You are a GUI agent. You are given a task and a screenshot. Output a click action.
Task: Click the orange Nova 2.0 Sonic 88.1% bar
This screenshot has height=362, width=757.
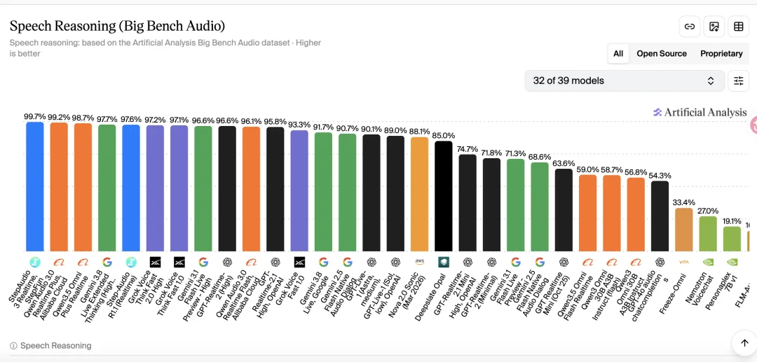pyautogui.click(x=420, y=194)
